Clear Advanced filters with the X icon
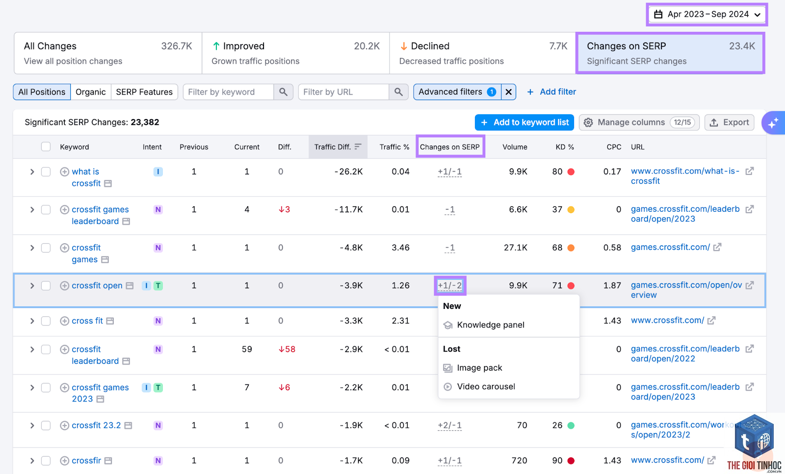This screenshot has width=785, height=474. point(509,92)
